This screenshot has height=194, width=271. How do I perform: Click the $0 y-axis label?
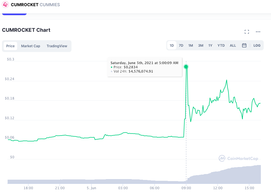pos(12,157)
